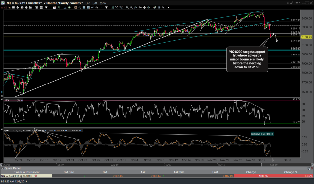Select the trendline drawing tool
This screenshot has height=184, width=314.
click(x=117, y=8)
